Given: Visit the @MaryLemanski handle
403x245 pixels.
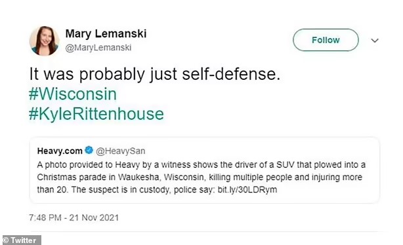Looking at the screenshot, I should click(x=98, y=48).
